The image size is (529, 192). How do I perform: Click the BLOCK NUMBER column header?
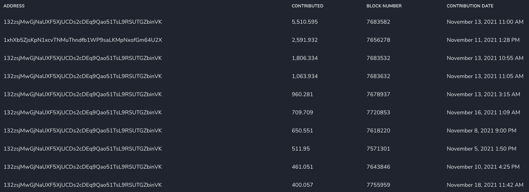(384, 6)
